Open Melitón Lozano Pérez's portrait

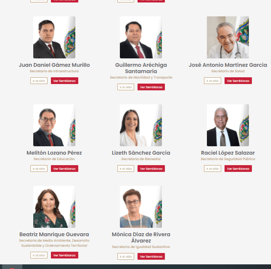54,125
